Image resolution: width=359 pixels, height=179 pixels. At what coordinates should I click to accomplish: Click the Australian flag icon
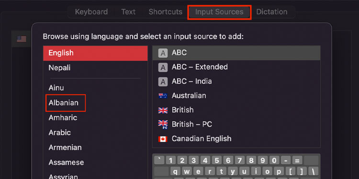pyautogui.click(x=163, y=96)
